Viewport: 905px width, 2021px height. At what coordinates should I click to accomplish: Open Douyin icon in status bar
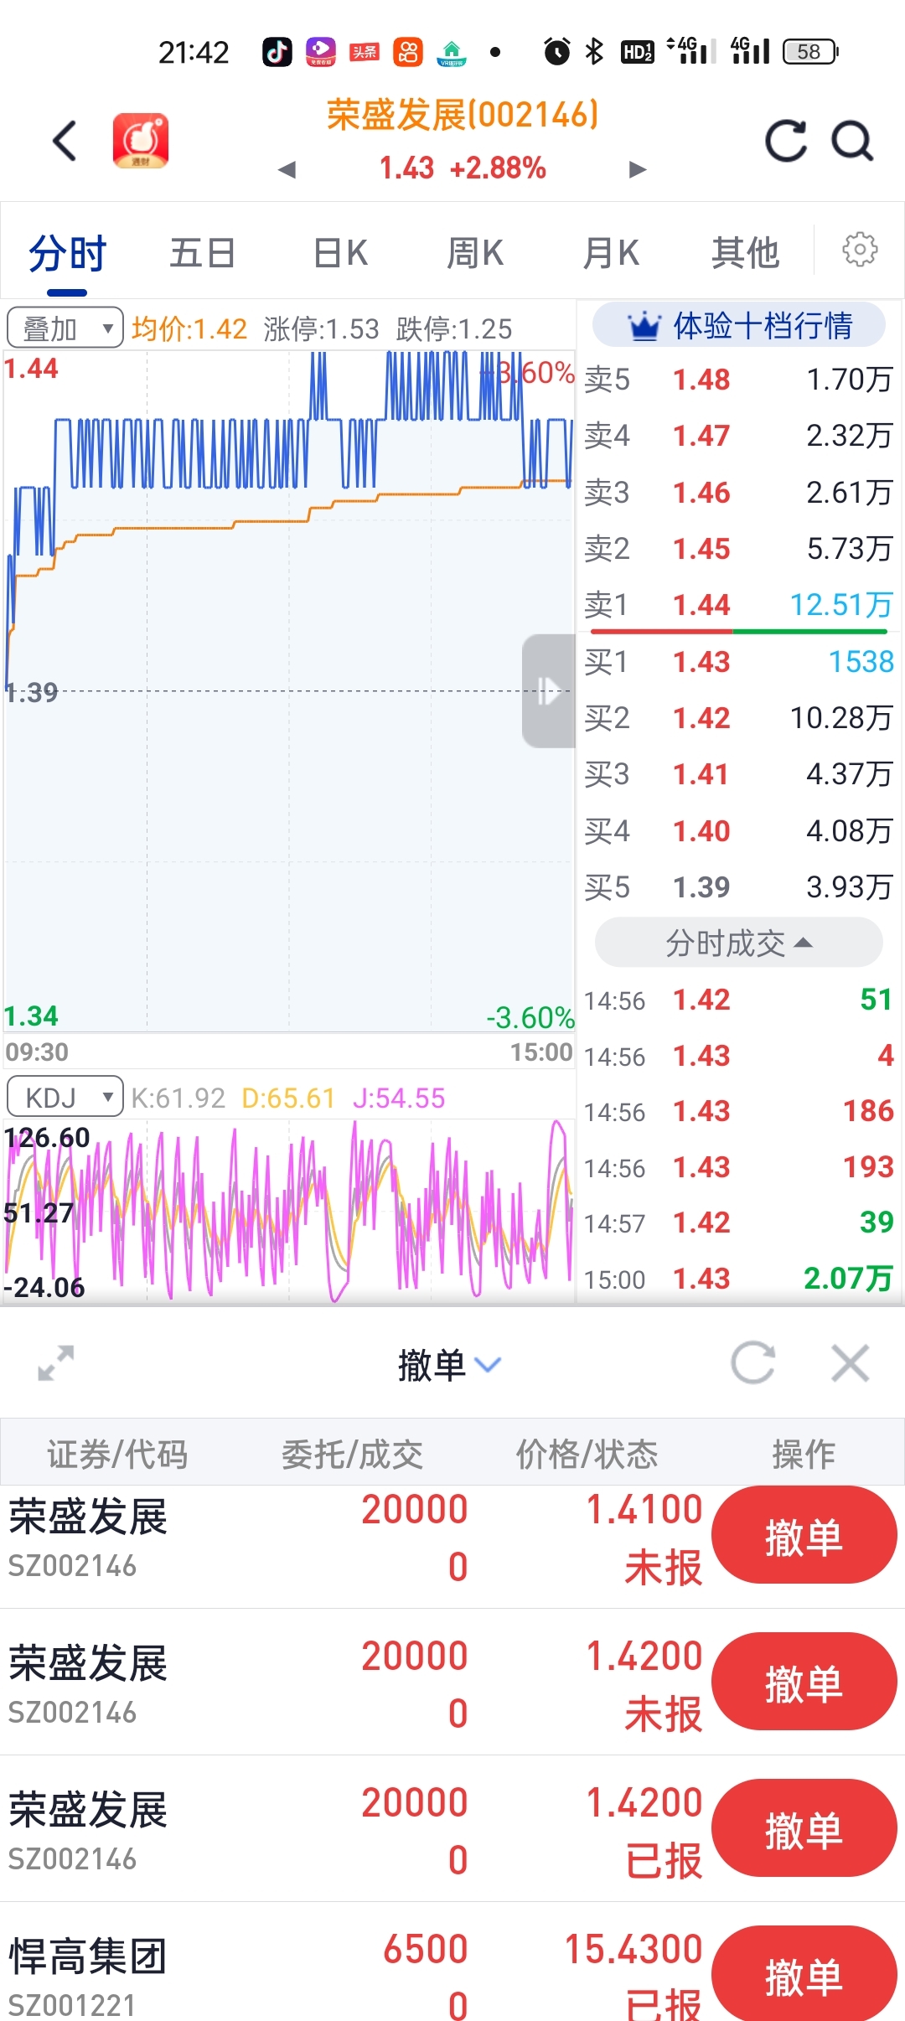click(x=277, y=52)
